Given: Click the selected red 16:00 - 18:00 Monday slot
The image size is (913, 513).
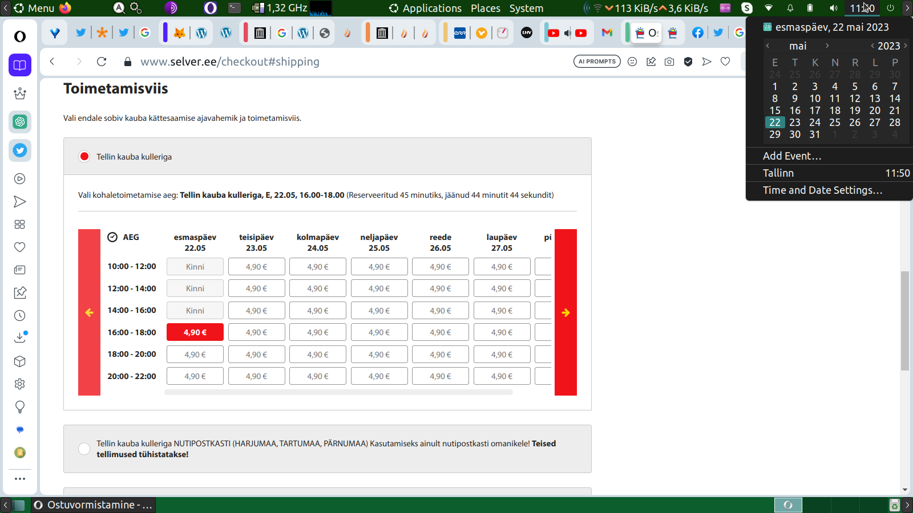Looking at the screenshot, I should click(x=195, y=332).
